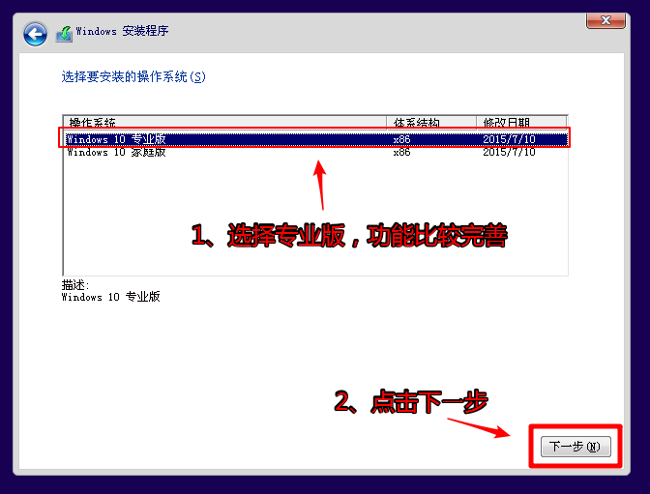The width and height of the screenshot is (650, 494).
Task: Click x86 architecture cell of 家庭版 row
Action: coord(402,152)
